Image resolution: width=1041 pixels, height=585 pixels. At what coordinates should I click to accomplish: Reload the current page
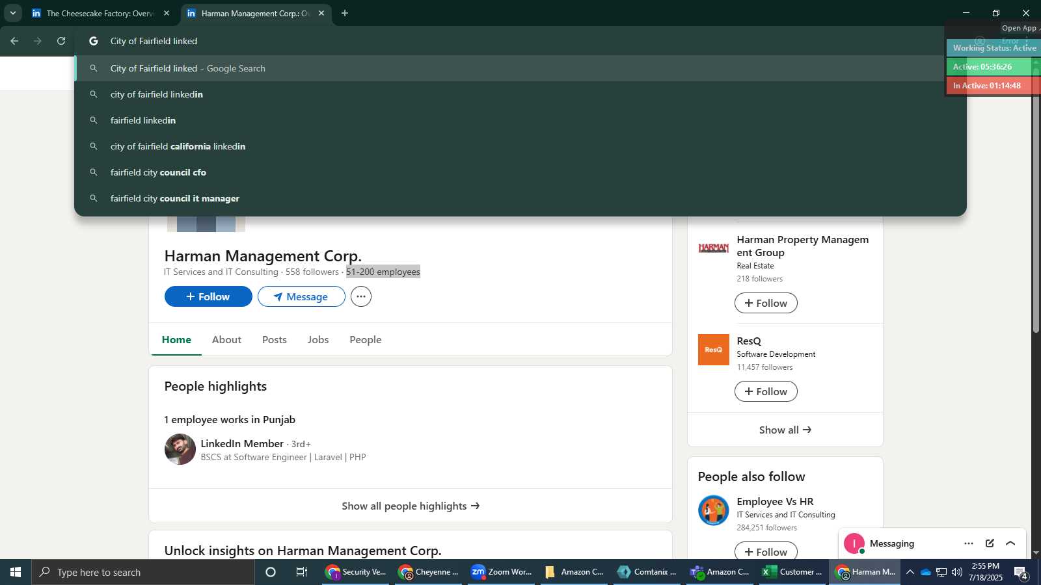click(x=61, y=41)
